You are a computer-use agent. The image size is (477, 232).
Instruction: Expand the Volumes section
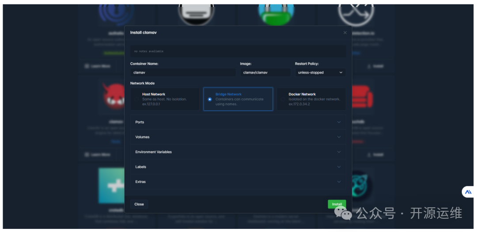[238, 137]
